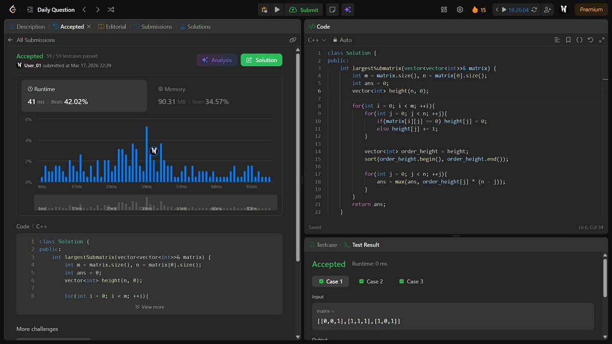Click the green Solution button

(261, 60)
